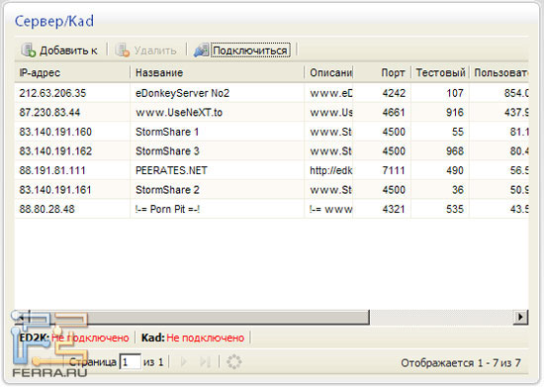The image size is (544, 387).
Task: Click port value 4661
Action: 394,113
